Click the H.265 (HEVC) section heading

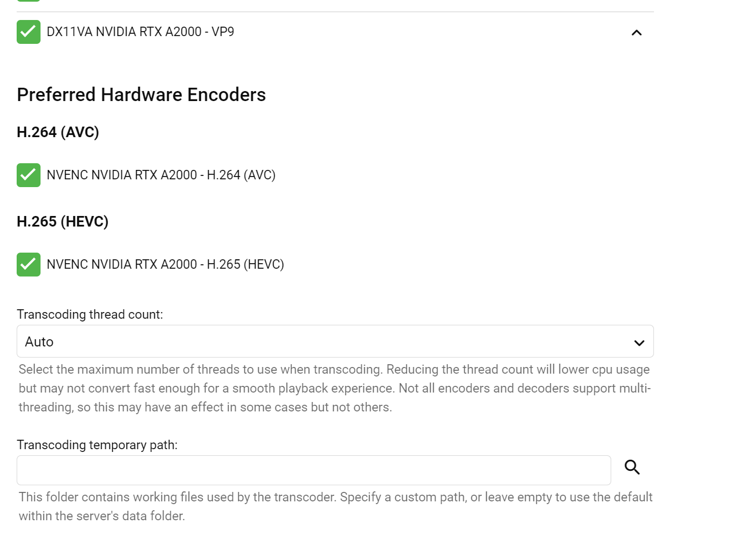[x=63, y=222]
